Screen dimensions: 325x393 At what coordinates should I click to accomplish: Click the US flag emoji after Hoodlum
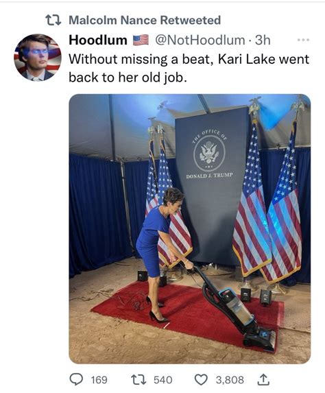point(141,40)
